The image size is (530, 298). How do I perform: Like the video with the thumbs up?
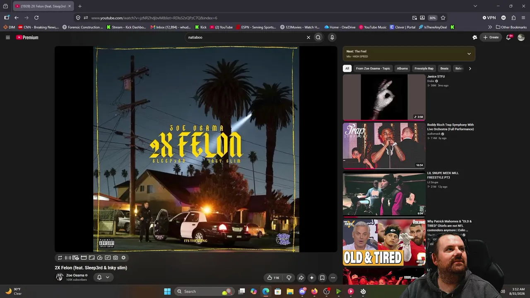pyautogui.click(x=273, y=278)
